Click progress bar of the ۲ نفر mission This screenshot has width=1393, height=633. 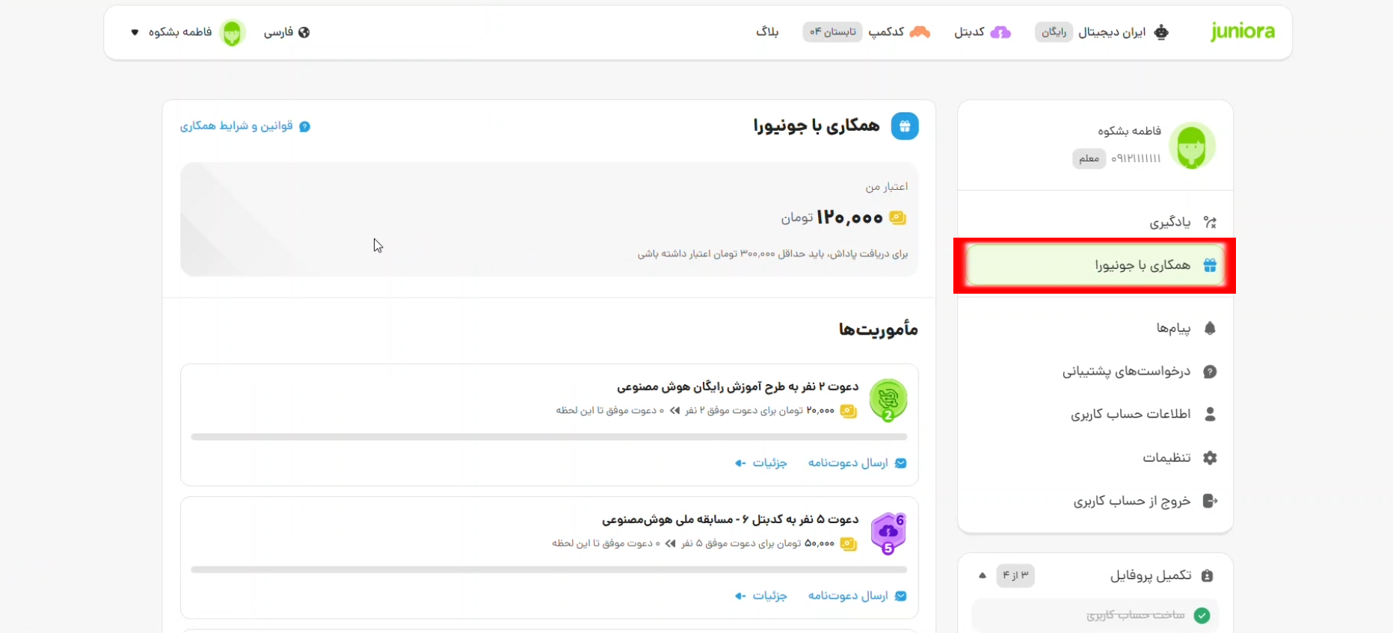549,436
